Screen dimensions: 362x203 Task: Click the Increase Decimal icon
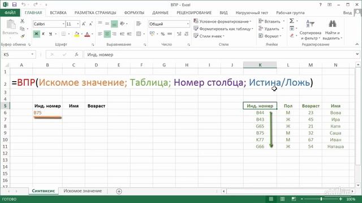tap(179, 34)
